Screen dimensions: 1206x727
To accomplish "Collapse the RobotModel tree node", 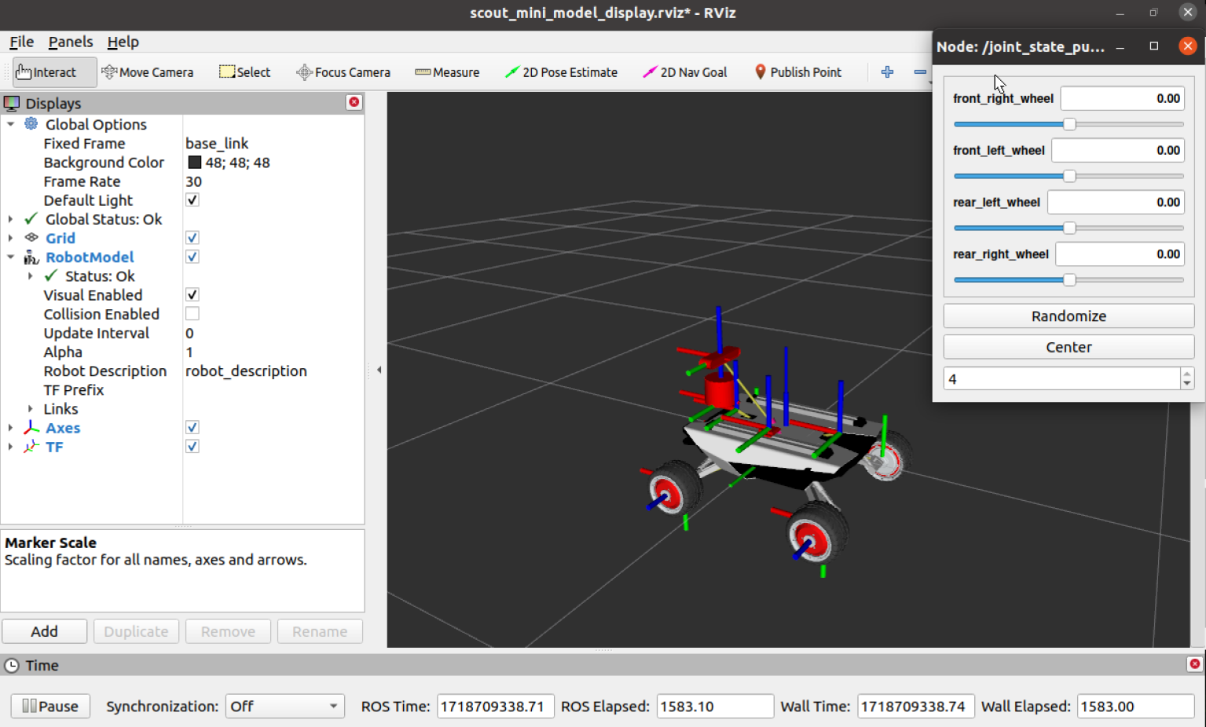I will click(10, 257).
